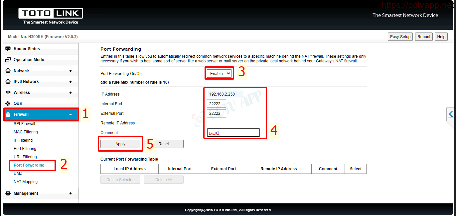Viewport: 456px width, 216px height.
Task: Click the Management gear icon
Action: (x=8, y=193)
